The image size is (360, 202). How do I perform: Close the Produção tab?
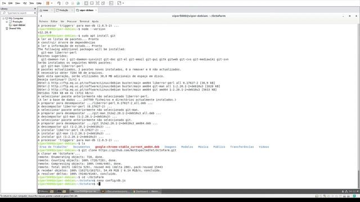pyautogui.click(x=72, y=10)
